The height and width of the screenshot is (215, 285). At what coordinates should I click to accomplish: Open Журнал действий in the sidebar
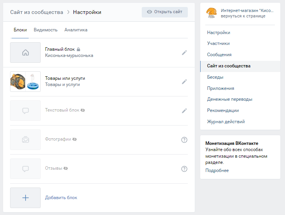point(226,122)
